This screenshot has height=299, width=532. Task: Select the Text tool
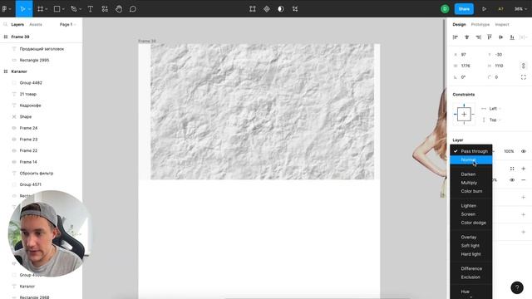point(91,9)
